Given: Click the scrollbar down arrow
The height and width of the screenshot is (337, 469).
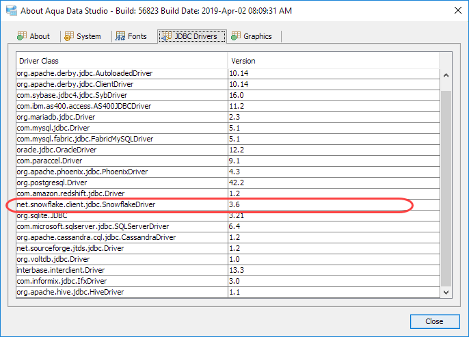Looking at the screenshot, I should [446, 292].
